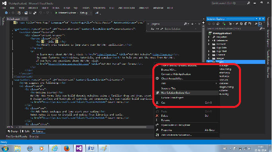
Task: Click the Save All toolbar icon
Action: tap(35, 13)
